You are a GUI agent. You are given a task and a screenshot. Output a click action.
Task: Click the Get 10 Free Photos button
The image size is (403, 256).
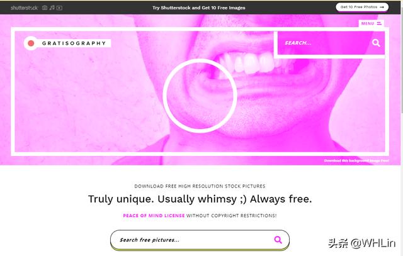[362, 7]
